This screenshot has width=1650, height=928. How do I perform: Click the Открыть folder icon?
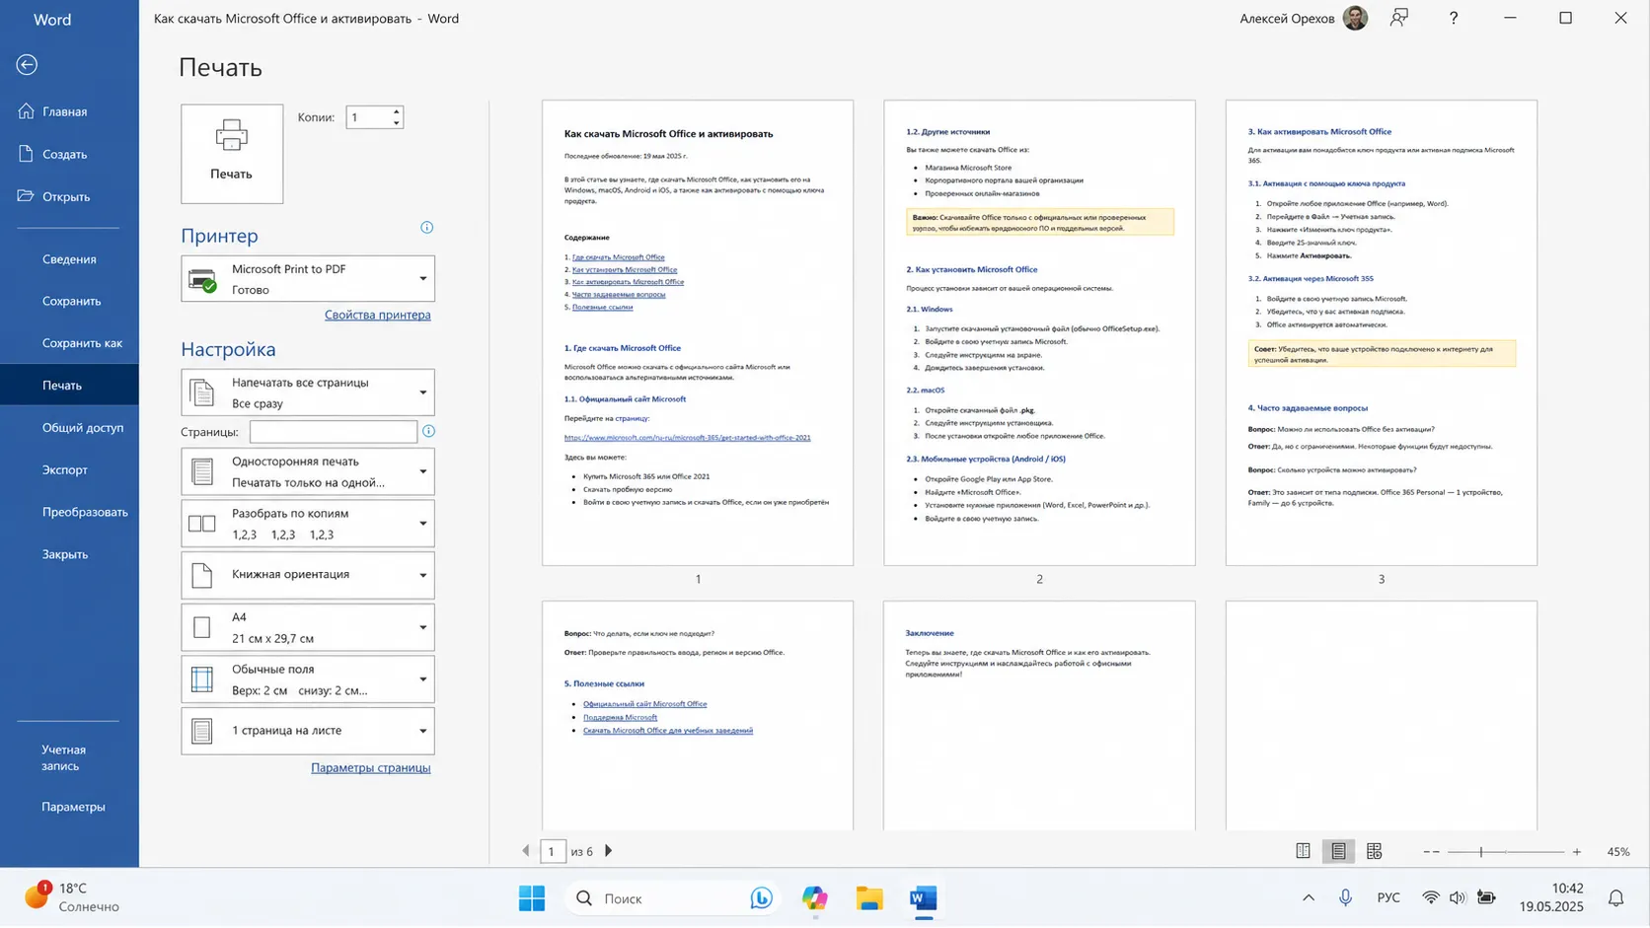click(x=26, y=195)
